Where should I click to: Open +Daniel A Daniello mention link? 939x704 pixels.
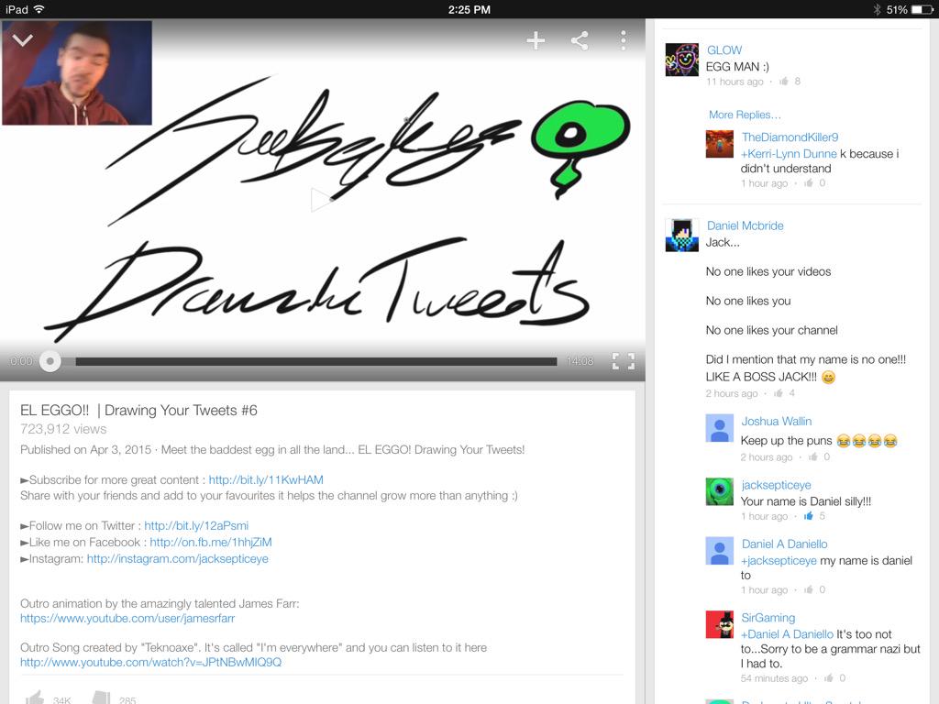point(787,634)
